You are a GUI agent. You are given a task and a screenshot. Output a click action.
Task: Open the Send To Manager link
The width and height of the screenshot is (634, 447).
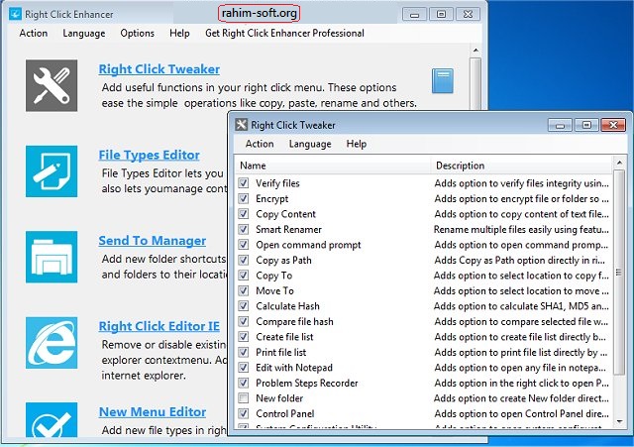153,241
